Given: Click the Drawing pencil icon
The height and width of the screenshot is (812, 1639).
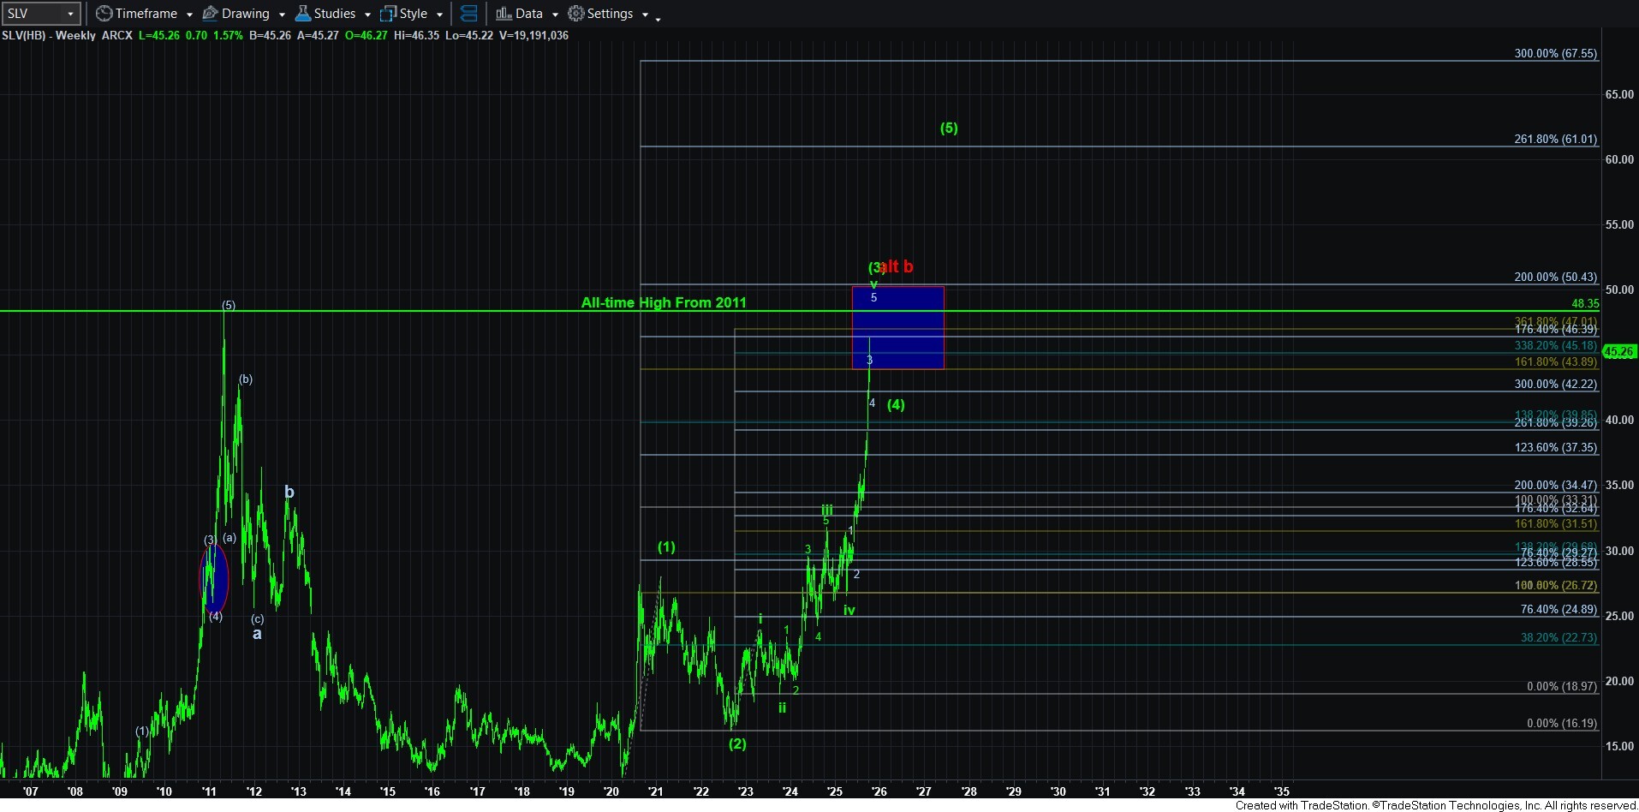Looking at the screenshot, I should pos(210,14).
